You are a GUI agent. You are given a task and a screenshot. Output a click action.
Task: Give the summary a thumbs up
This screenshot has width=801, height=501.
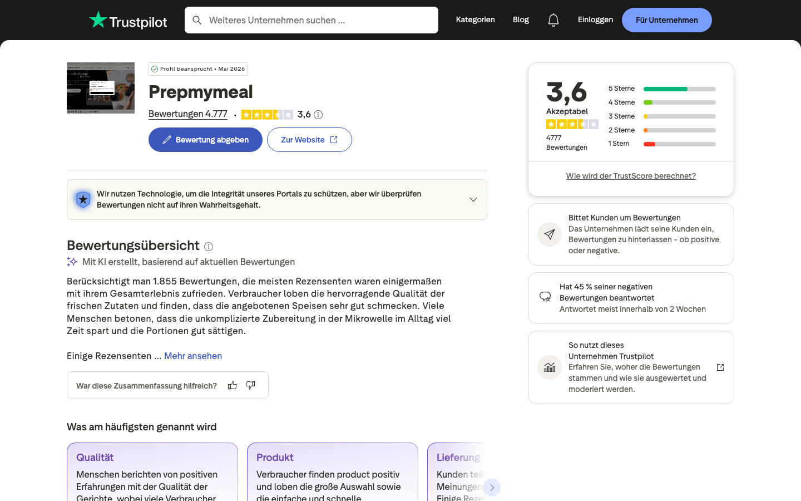point(233,385)
